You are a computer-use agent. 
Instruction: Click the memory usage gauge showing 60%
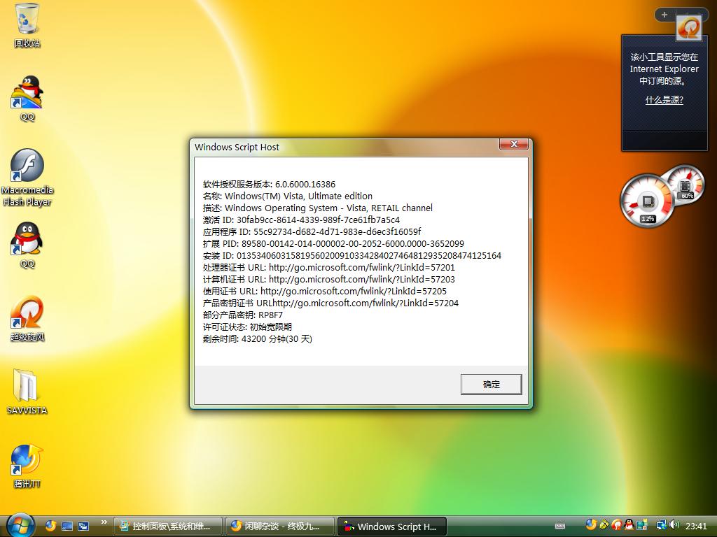(x=684, y=185)
